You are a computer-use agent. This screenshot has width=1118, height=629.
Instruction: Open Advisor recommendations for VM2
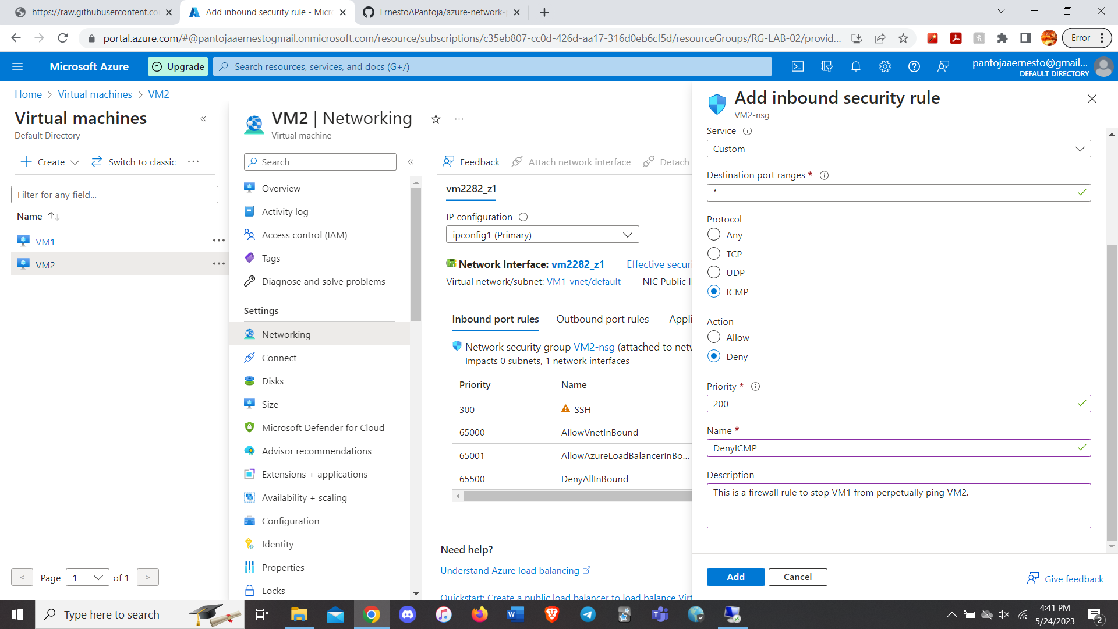click(x=317, y=450)
